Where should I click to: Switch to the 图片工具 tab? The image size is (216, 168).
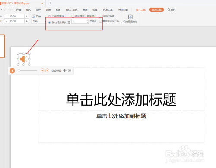[x=141, y=10]
